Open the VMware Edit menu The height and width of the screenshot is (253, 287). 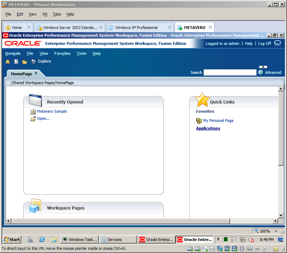pos(20,14)
